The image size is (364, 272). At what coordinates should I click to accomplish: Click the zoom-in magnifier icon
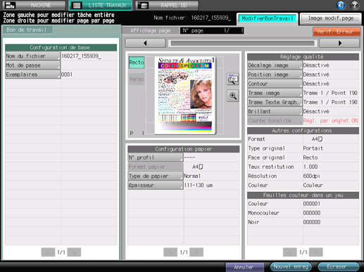(233, 96)
